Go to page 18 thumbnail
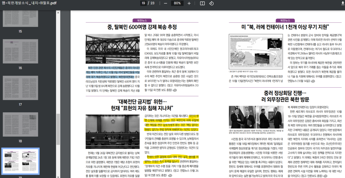 pyautogui.click(x=20, y=124)
